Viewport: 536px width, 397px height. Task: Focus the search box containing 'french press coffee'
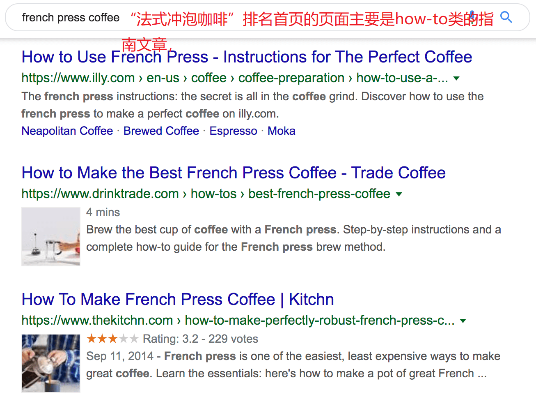point(267,18)
